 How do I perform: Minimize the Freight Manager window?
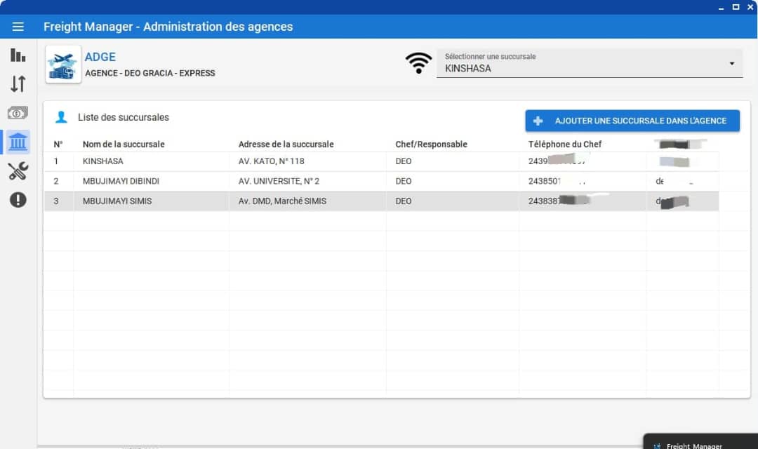[x=721, y=8]
